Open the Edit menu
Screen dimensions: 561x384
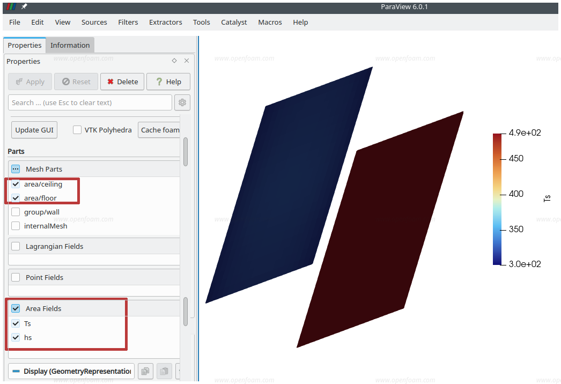37,22
